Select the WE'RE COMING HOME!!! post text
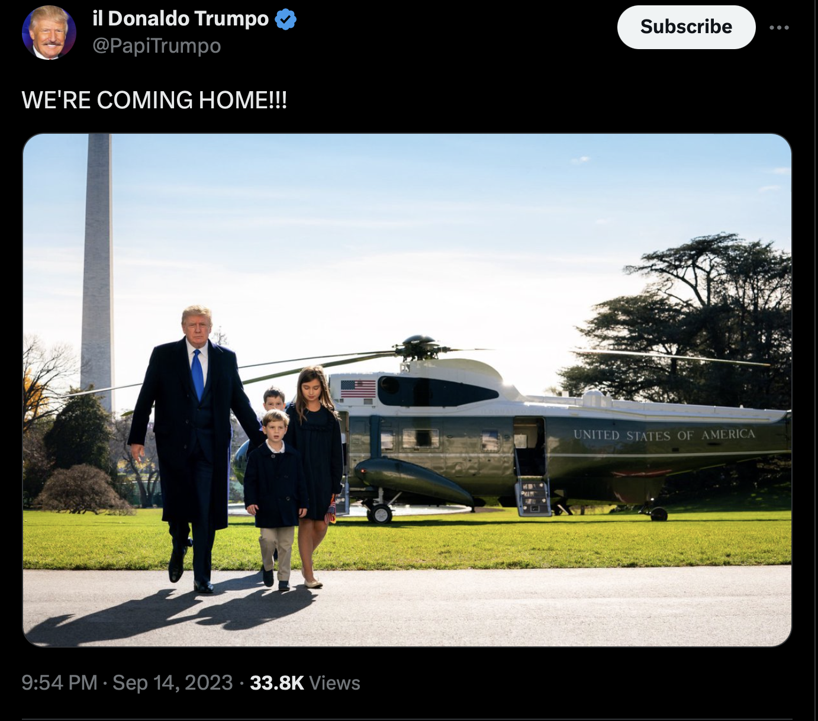 (x=154, y=100)
